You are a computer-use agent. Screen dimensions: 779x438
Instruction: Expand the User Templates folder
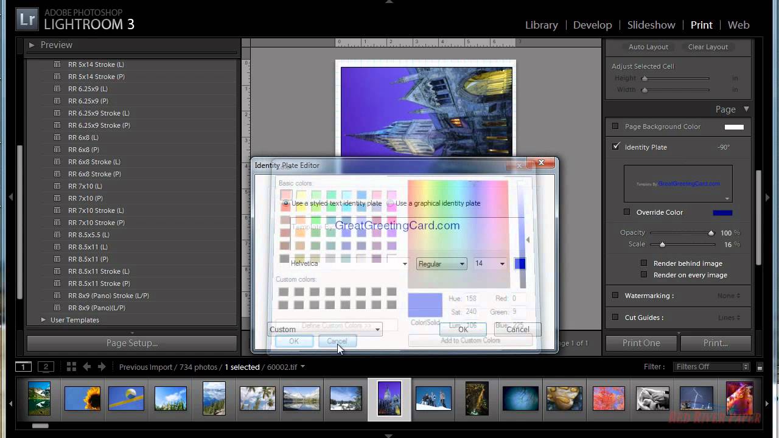pos(43,320)
